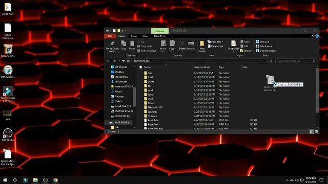Click Select all in the ribbon
Viewport: 328px width, 184px height.
coord(262,42)
